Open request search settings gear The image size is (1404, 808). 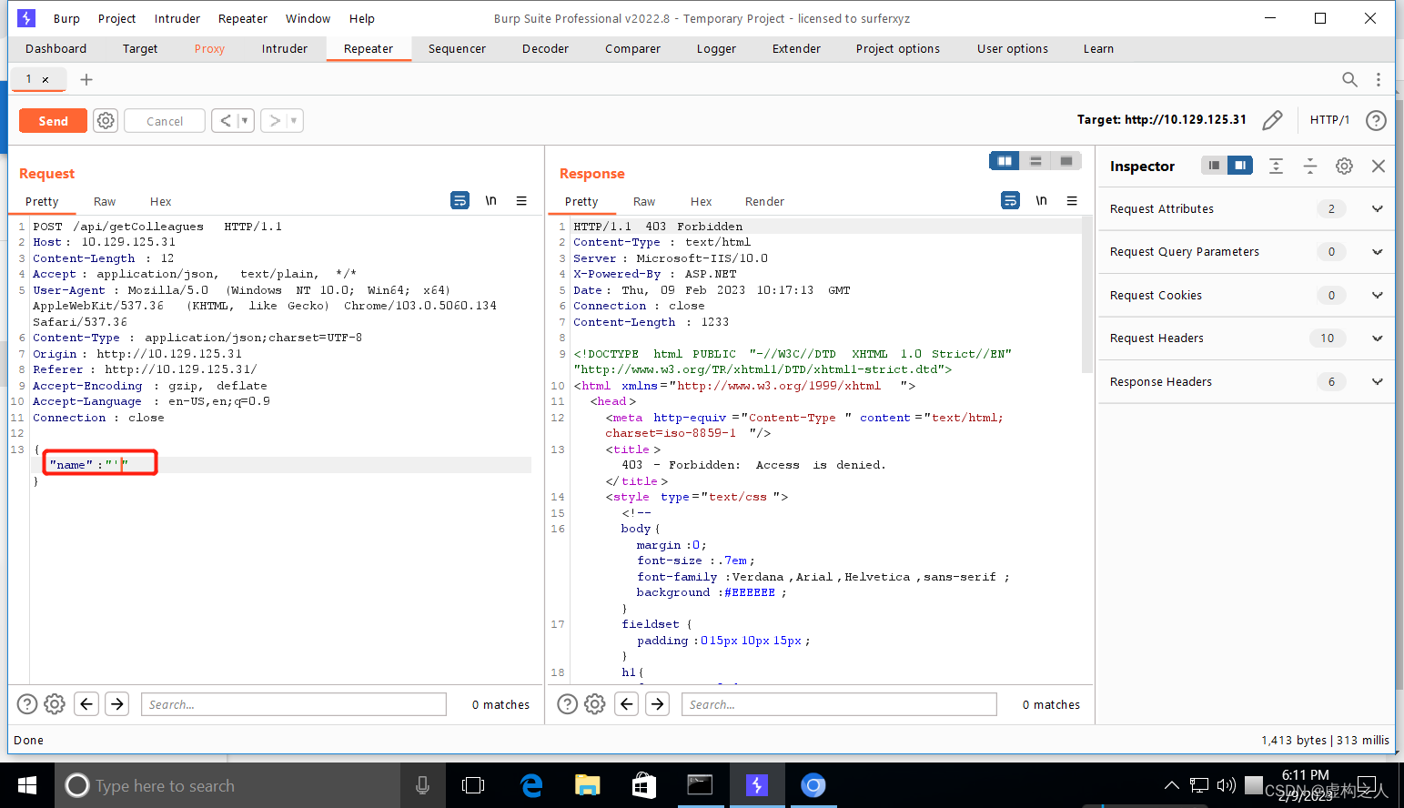click(55, 704)
